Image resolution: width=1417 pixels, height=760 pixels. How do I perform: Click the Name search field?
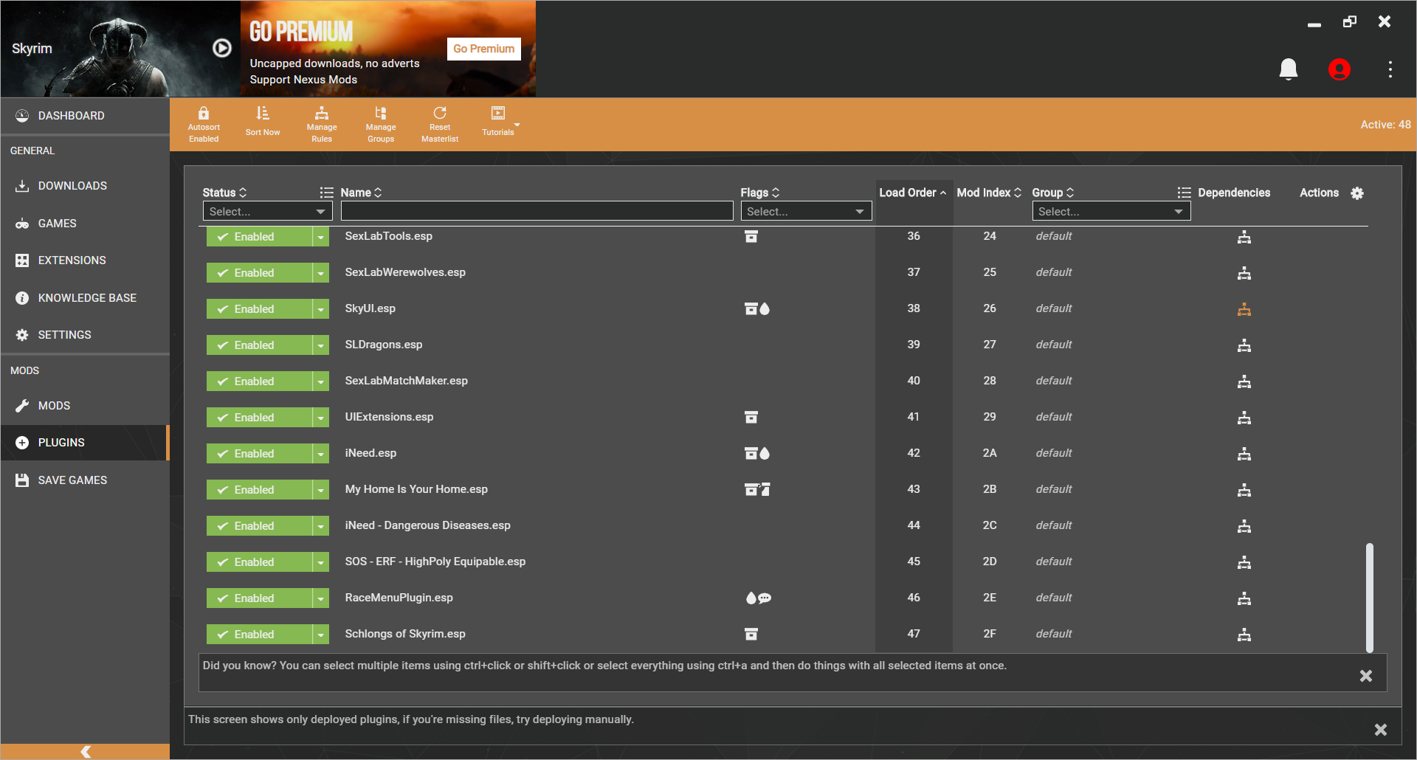(x=537, y=211)
